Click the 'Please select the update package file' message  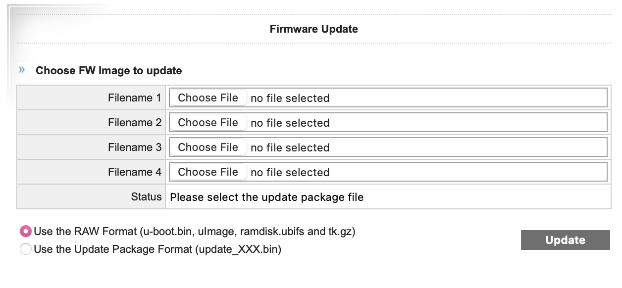(266, 197)
